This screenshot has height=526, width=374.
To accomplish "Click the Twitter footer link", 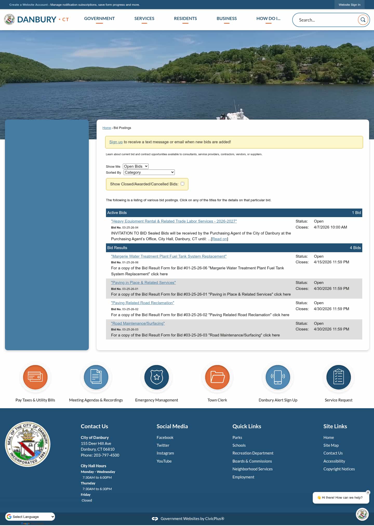I will click(x=163, y=445).
